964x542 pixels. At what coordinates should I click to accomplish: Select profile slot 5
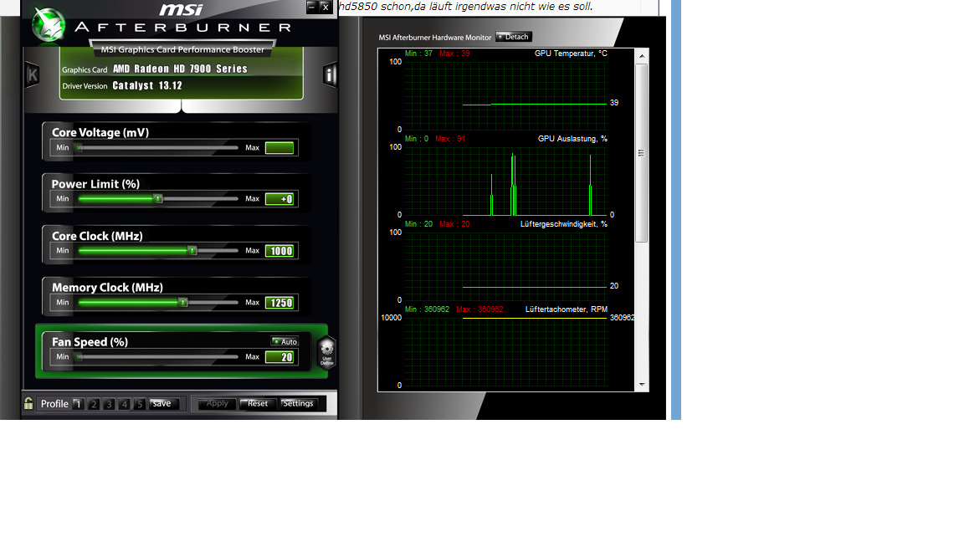click(x=140, y=404)
